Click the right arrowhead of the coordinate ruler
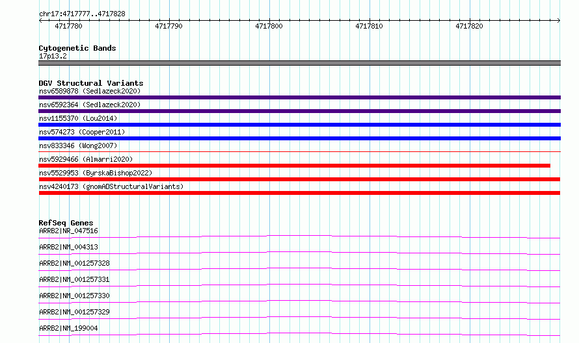 click(559, 20)
